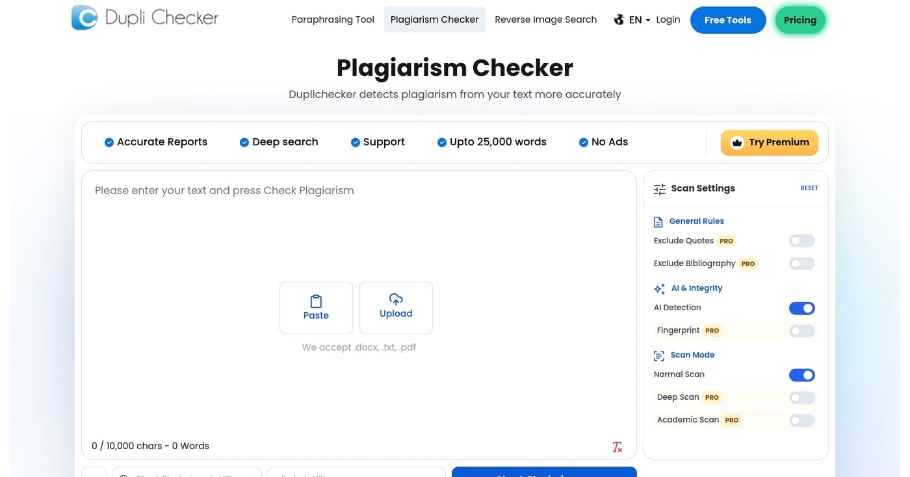
Task: Click the 'Accurate Reports' feature text
Action: pyautogui.click(x=162, y=141)
